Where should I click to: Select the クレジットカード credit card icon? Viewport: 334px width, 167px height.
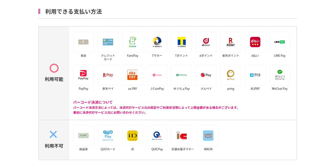pos(108,42)
